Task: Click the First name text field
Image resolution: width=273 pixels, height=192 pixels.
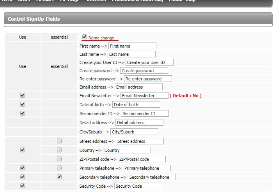Action: pos(132,46)
